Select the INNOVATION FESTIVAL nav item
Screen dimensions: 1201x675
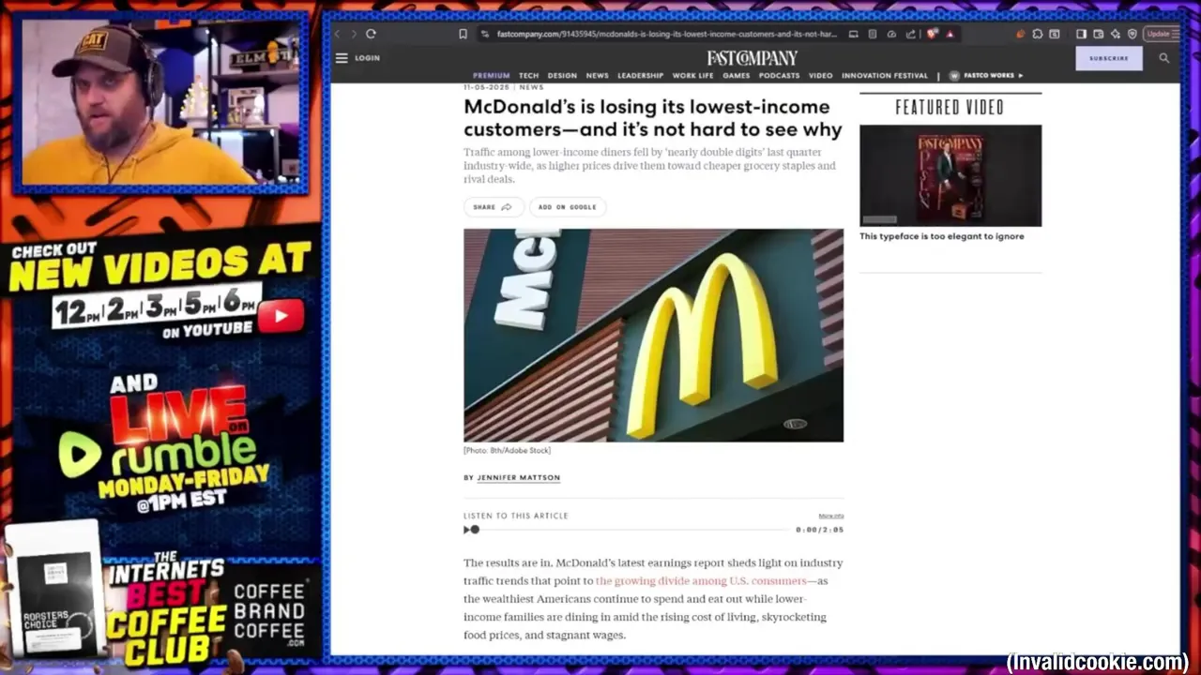coord(885,76)
